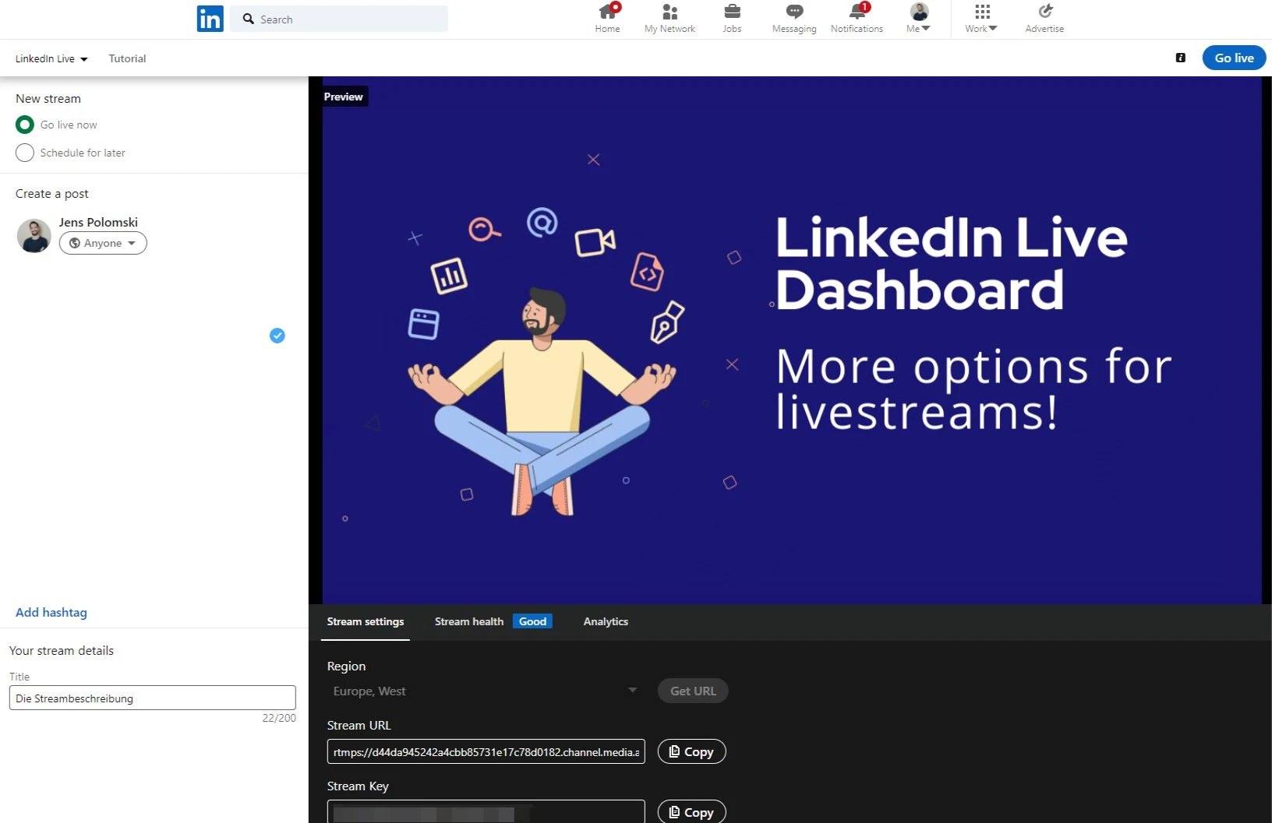Select the Go live now option

[x=24, y=125]
